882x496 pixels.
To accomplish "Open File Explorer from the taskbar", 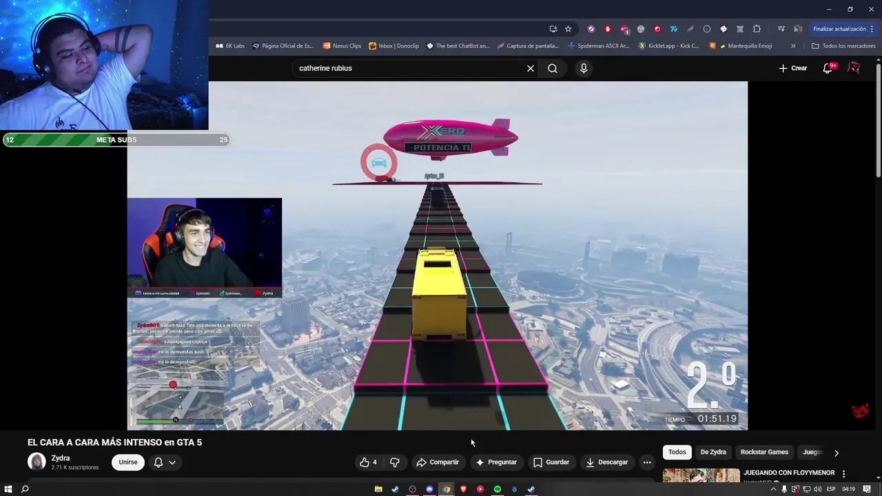I will (x=378, y=489).
